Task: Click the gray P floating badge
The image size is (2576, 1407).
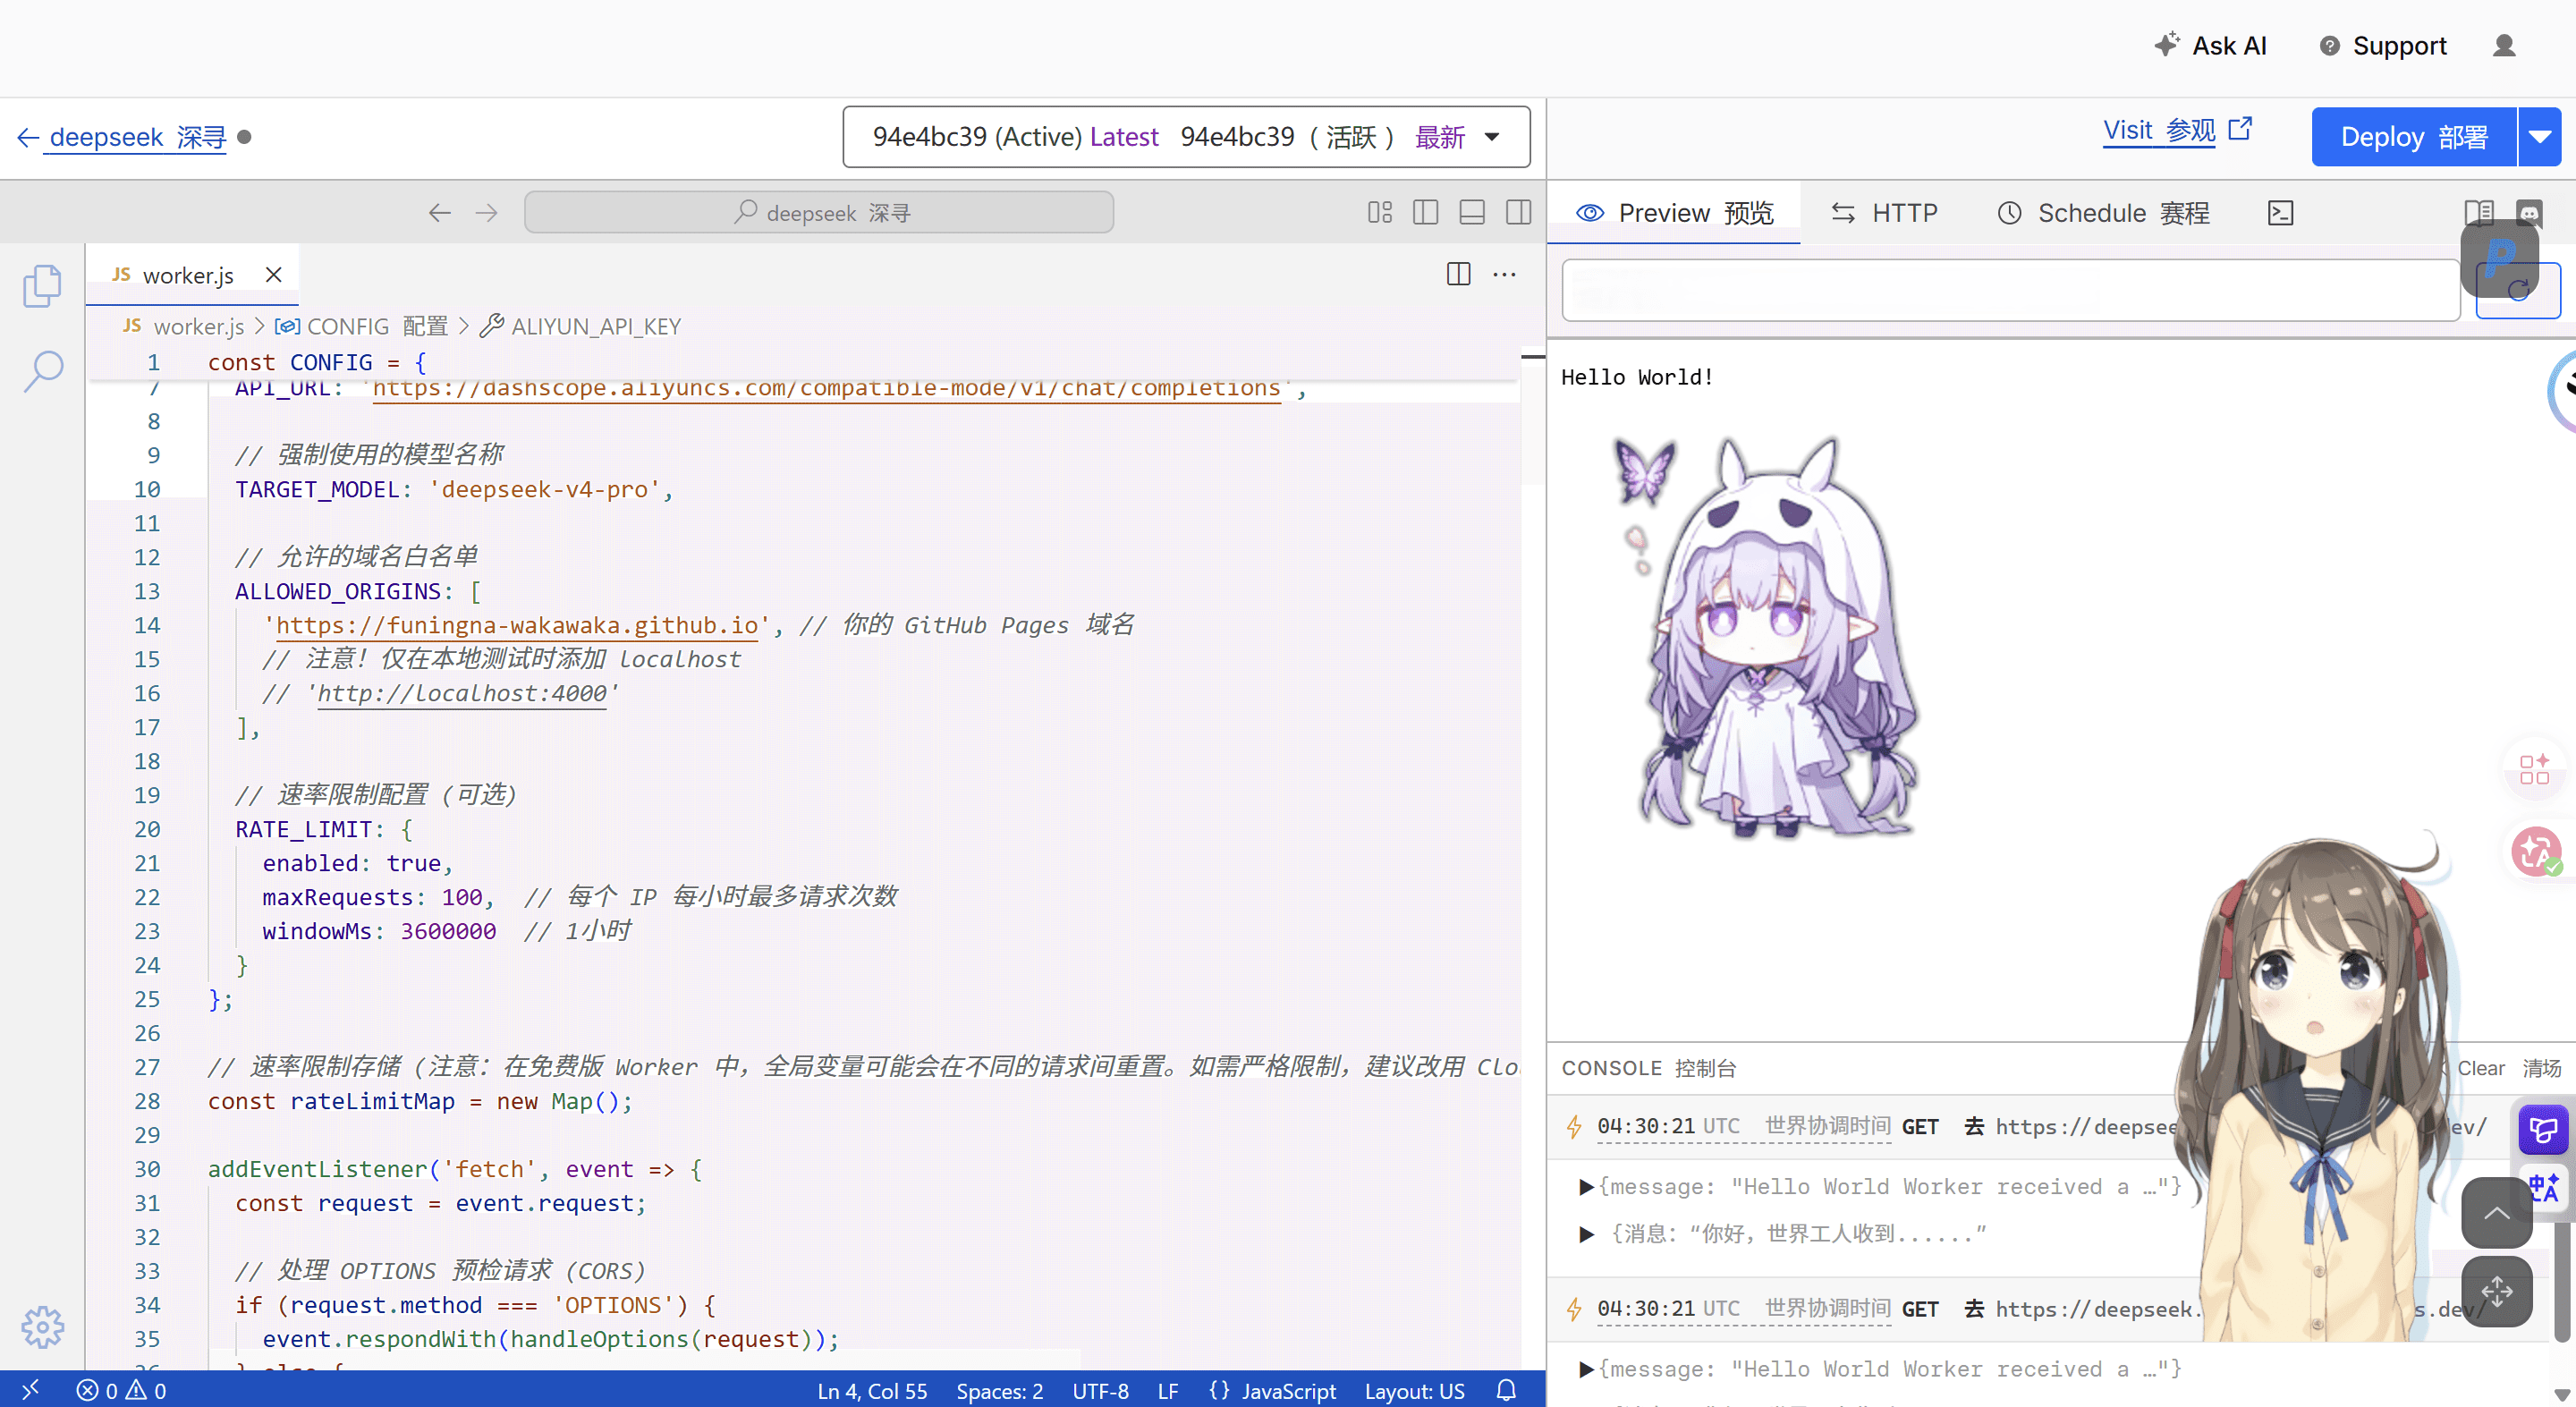Action: (2500, 258)
